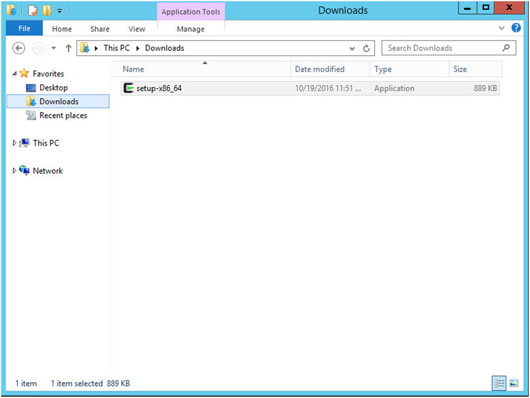Screen dimensions: 530x398
Task: Switch to Large icons view in status bar
Action: (x=514, y=383)
